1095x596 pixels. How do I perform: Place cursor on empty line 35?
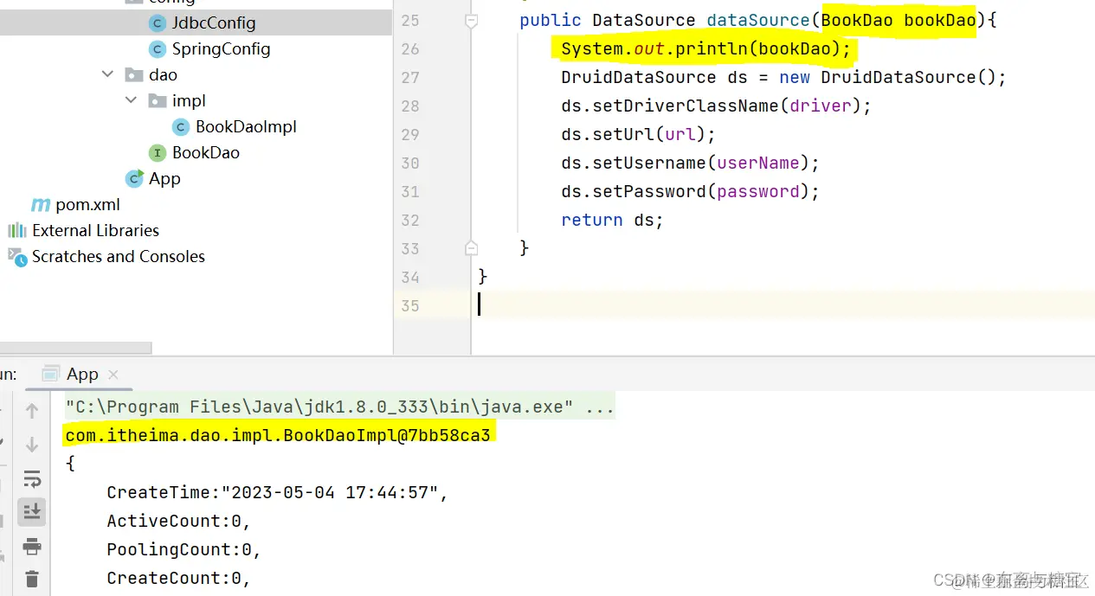(x=783, y=305)
